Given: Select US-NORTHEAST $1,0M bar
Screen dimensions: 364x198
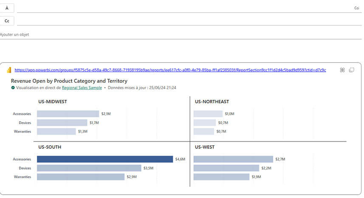Looking at the screenshot, I should point(208,114).
